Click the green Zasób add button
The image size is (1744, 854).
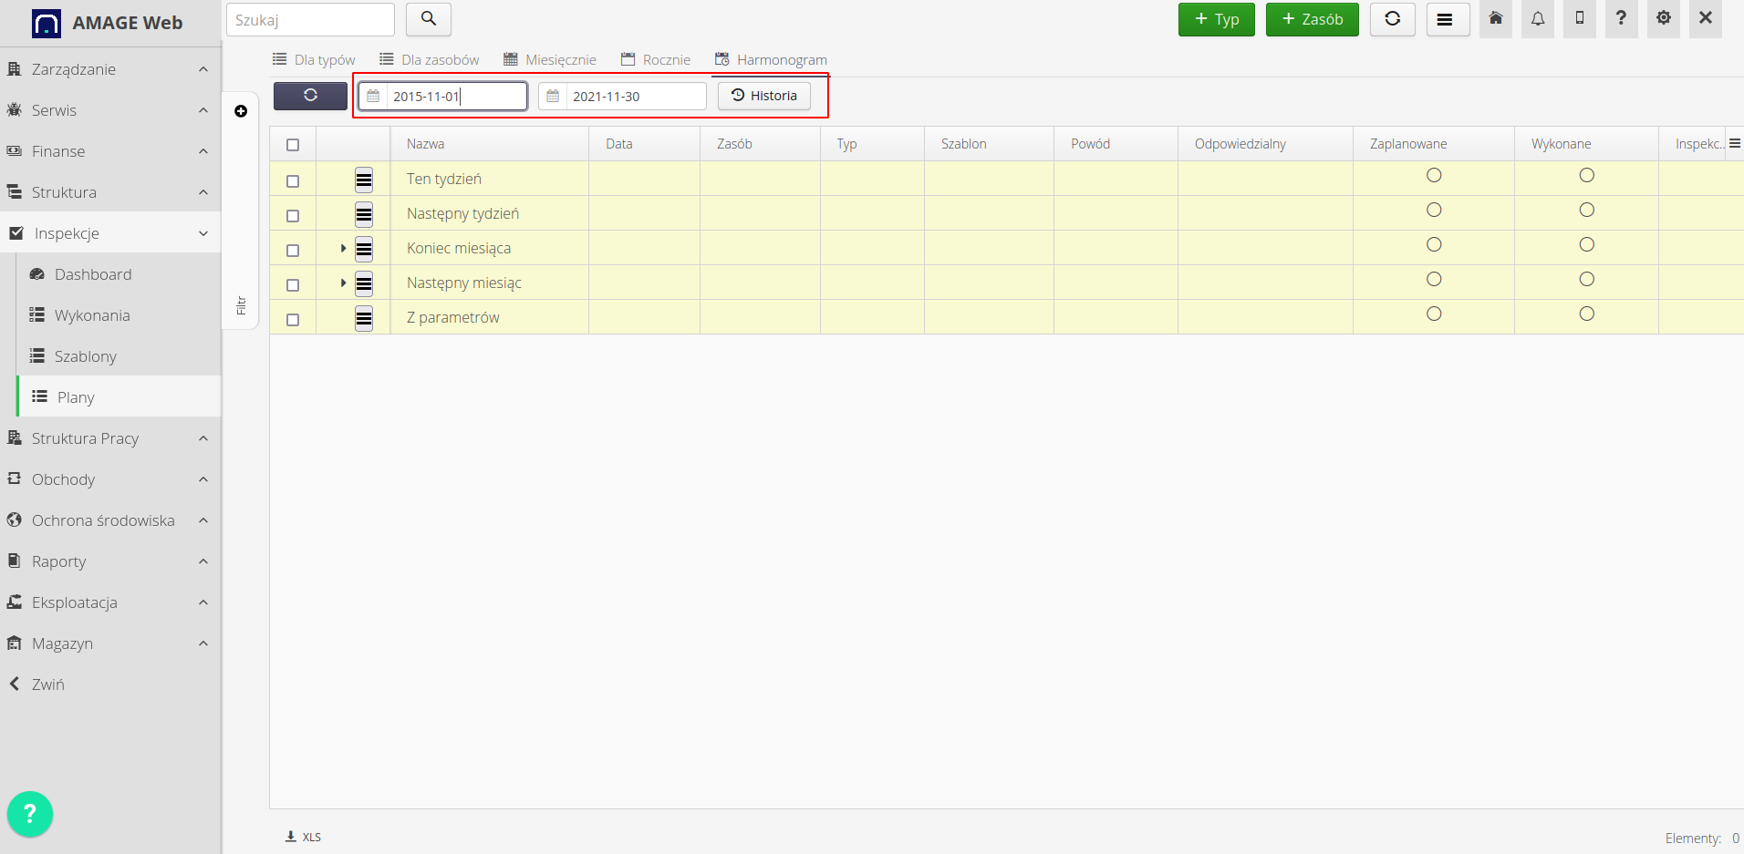point(1312,19)
